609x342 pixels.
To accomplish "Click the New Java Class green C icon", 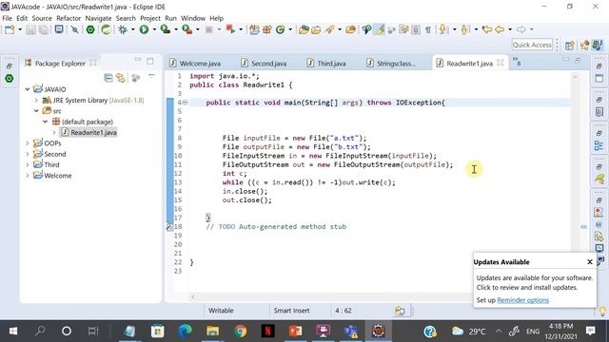I will point(280,29).
